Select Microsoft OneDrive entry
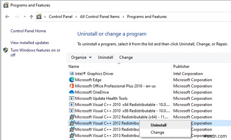The width and height of the screenshot is (231, 140). click(92, 92)
